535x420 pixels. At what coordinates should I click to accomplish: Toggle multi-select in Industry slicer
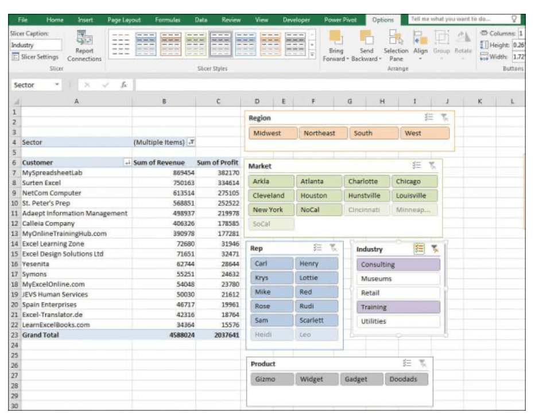click(419, 249)
